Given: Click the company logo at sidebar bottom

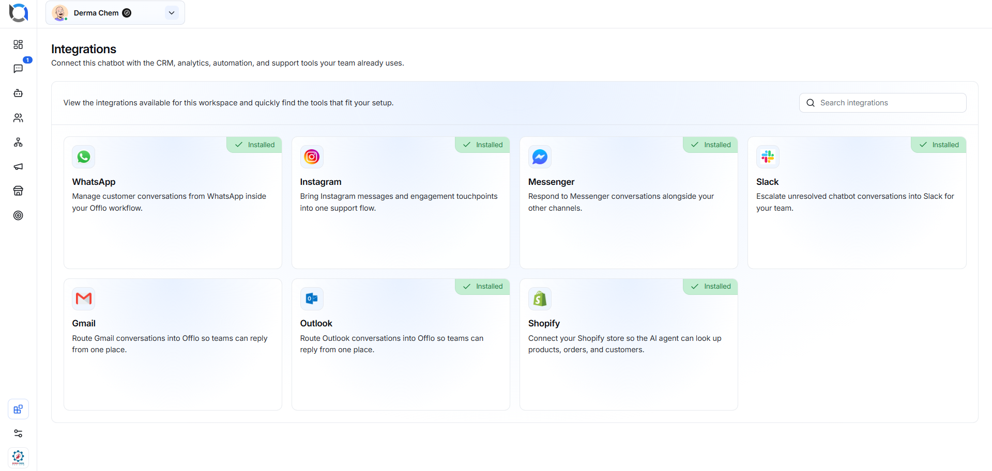Looking at the screenshot, I should click(18, 458).
